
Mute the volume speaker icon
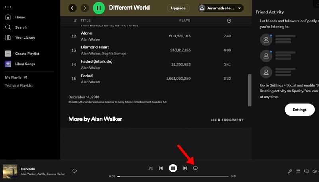[314, 171]
